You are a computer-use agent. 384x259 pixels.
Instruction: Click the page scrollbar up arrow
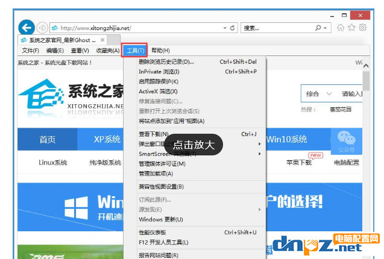(x=366, y=66)
